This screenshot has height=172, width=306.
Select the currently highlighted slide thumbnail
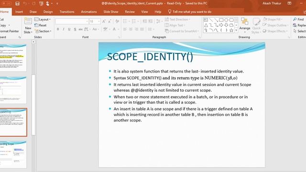13,122
